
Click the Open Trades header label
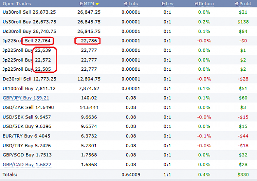coord(17,4)
